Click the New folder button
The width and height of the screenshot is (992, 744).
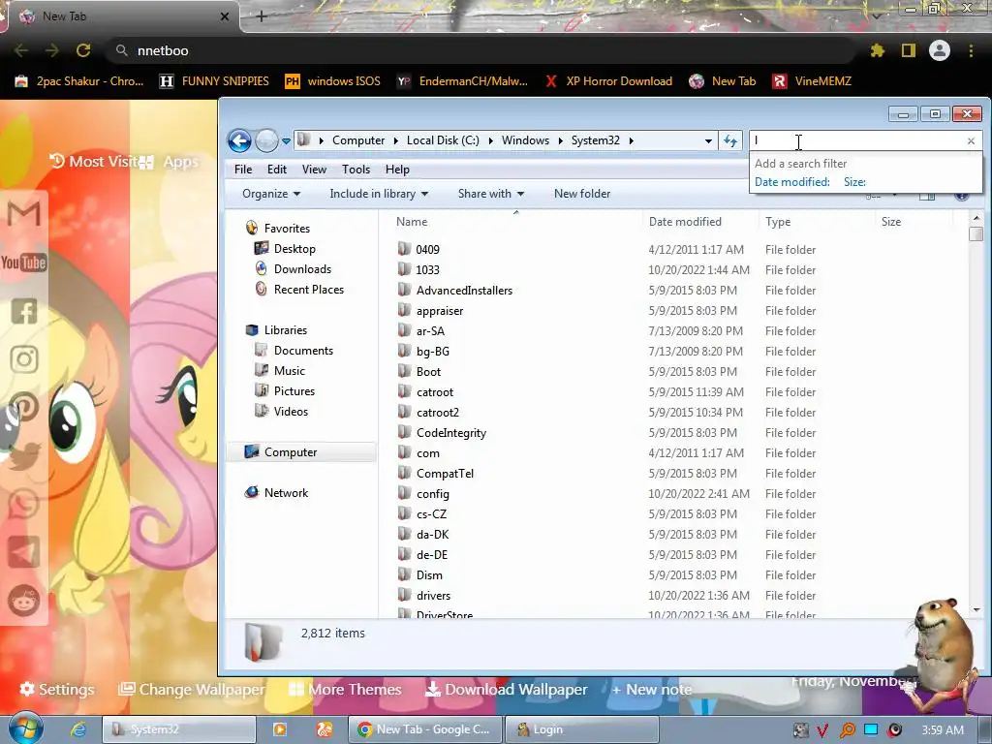tap(582, 194)
